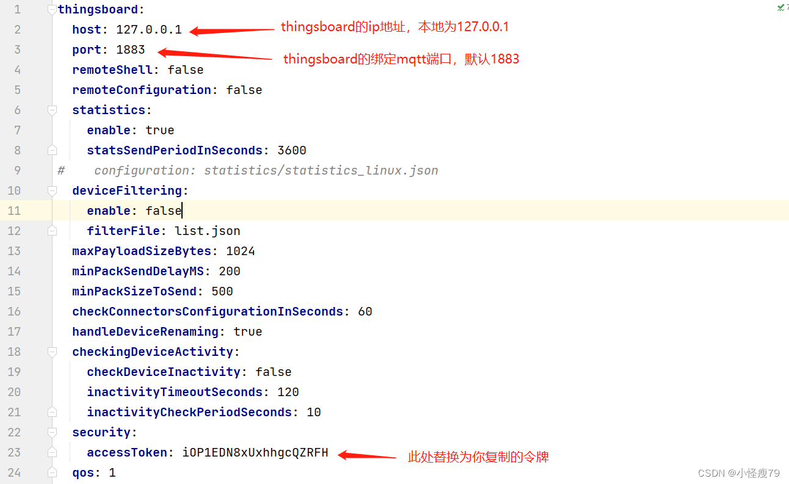This screenshot has height=484, width=789.
Task: Collapse the statistics section fold marker
Action: (x=52, y=110)
